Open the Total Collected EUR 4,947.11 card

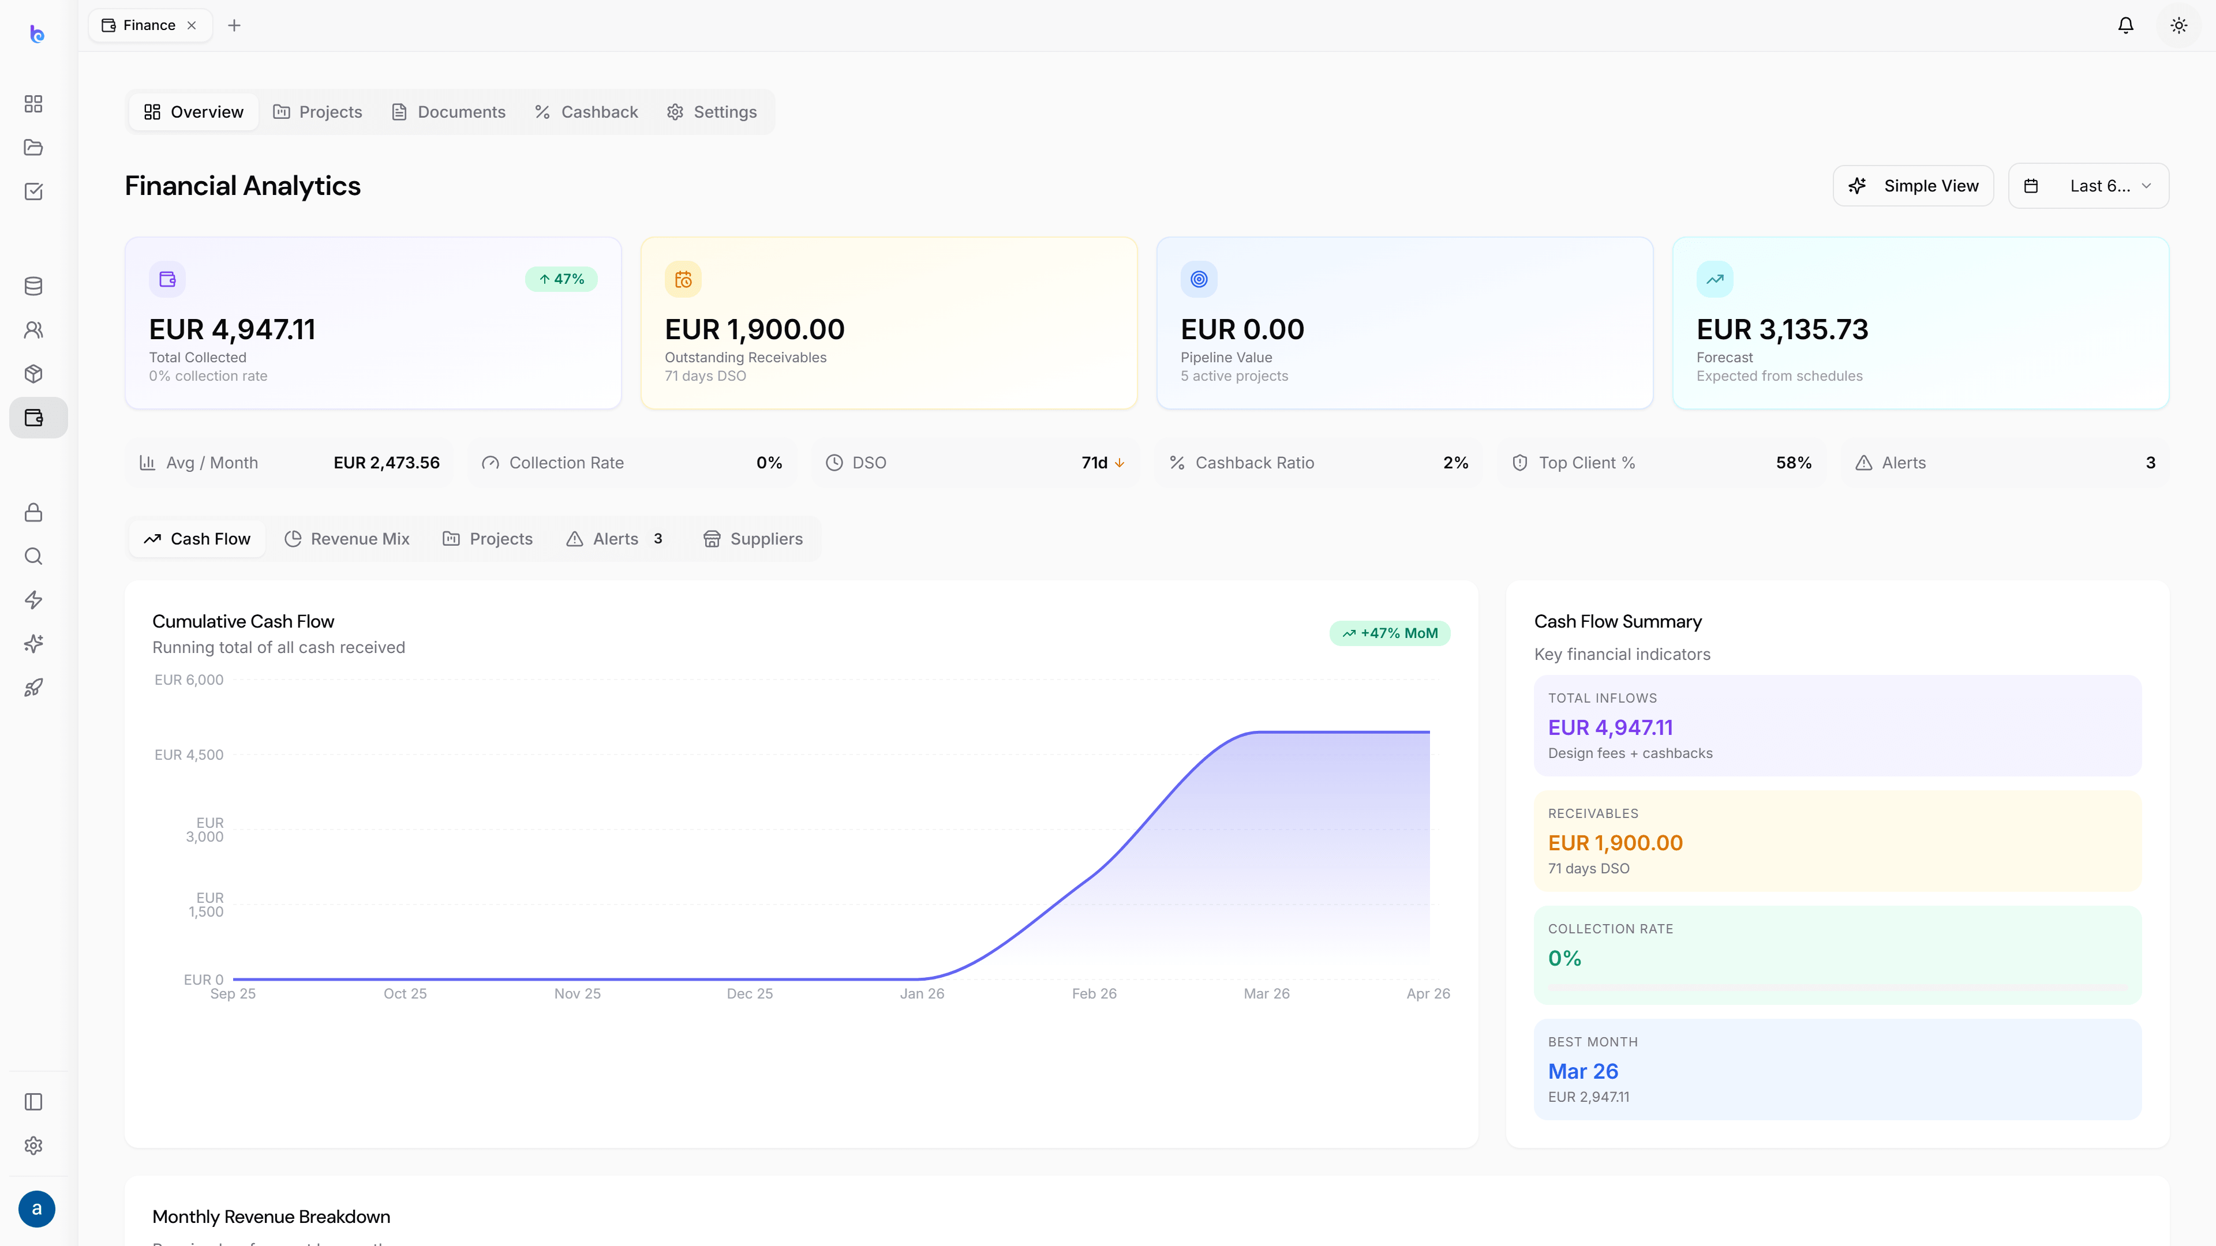373,323
